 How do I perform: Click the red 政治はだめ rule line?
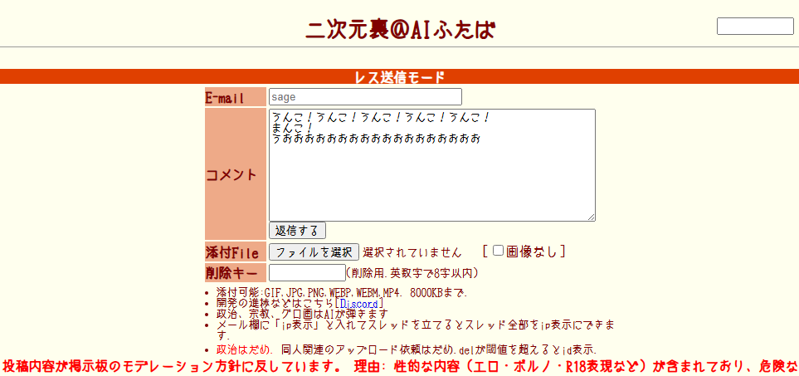click(x=407, y=349)
